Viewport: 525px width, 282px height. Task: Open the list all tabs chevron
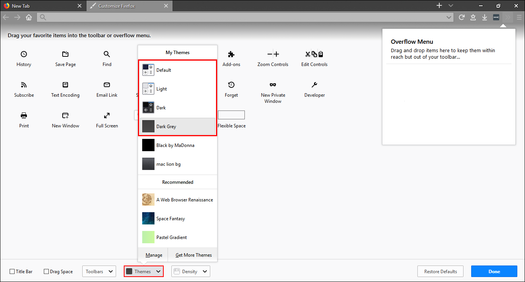pyautogui.click(x=451, y=6)
